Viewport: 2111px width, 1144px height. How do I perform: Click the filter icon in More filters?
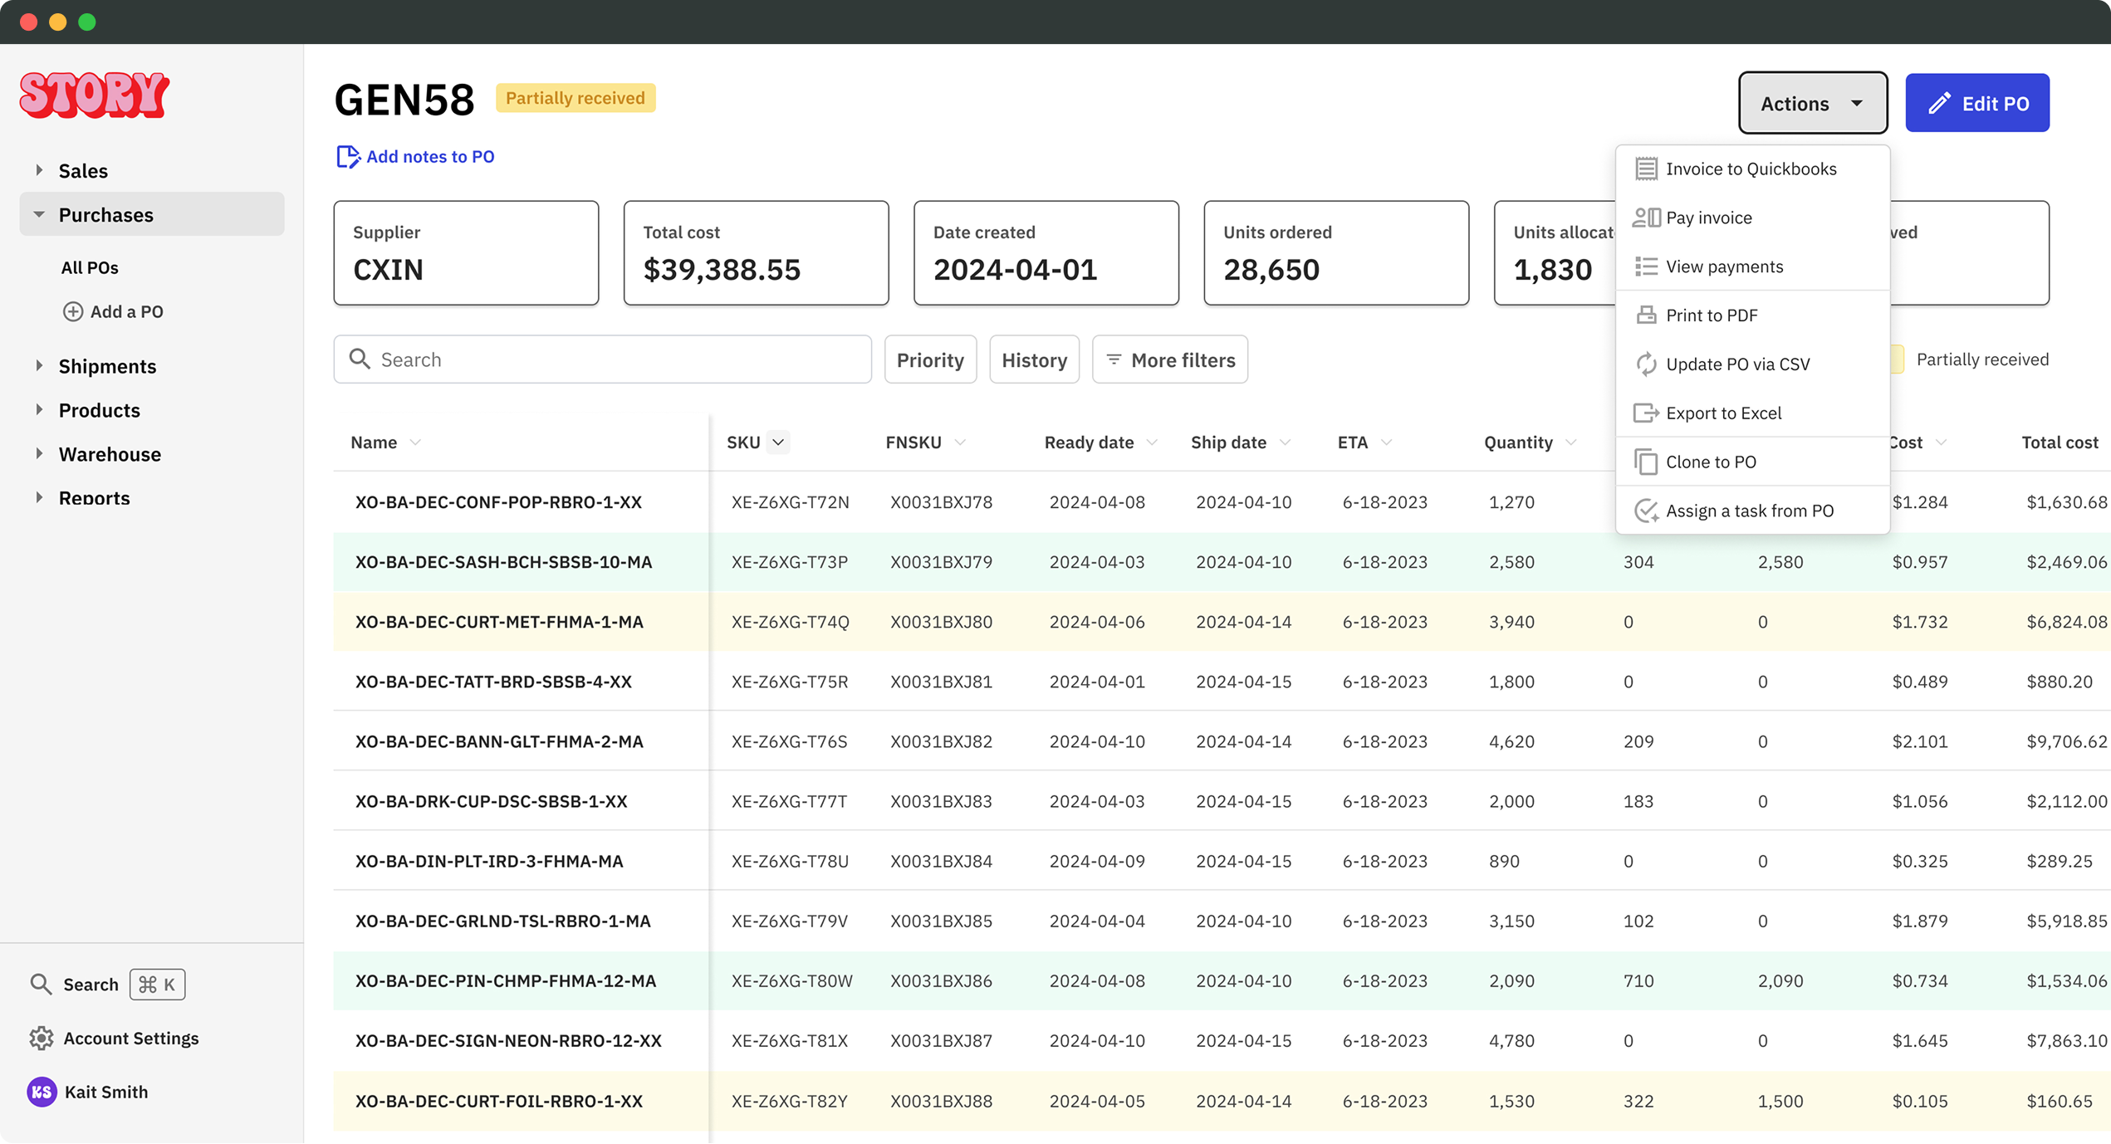[1114, 359]
